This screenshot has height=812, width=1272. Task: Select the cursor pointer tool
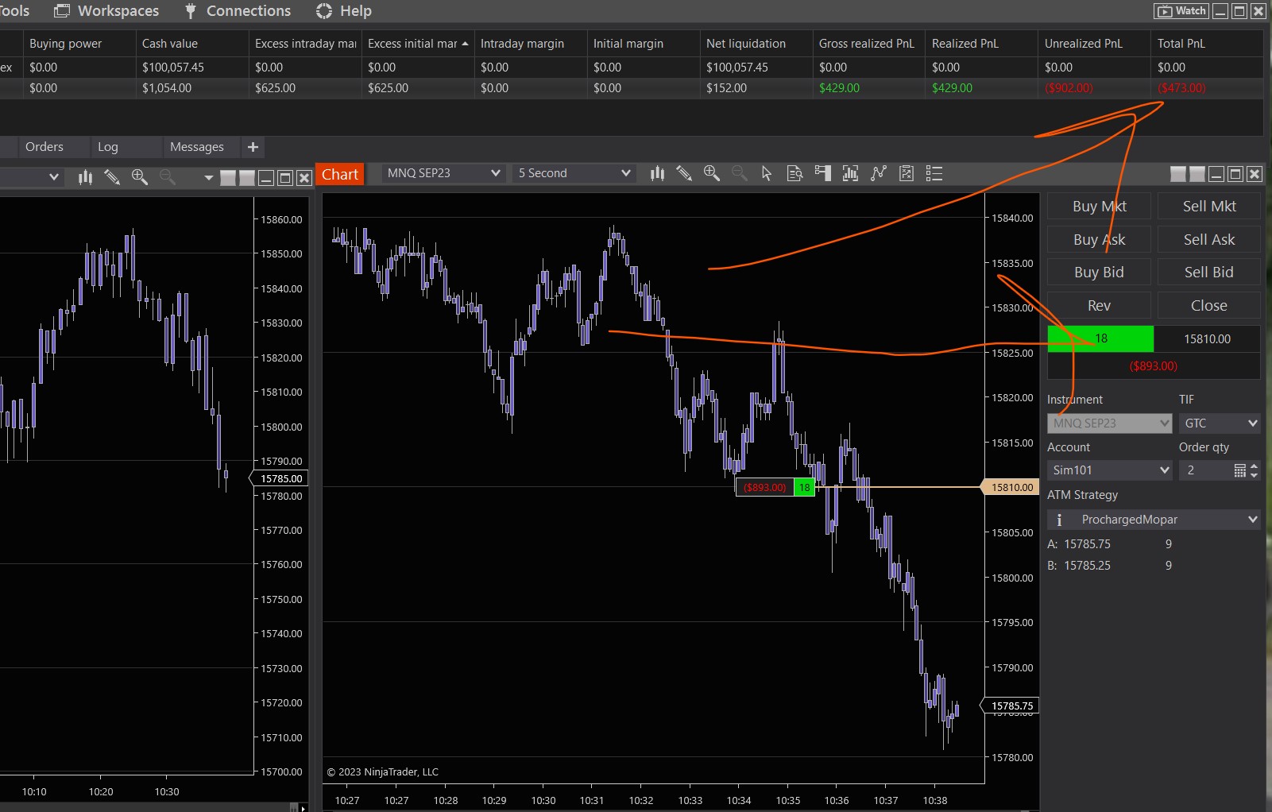767,173
